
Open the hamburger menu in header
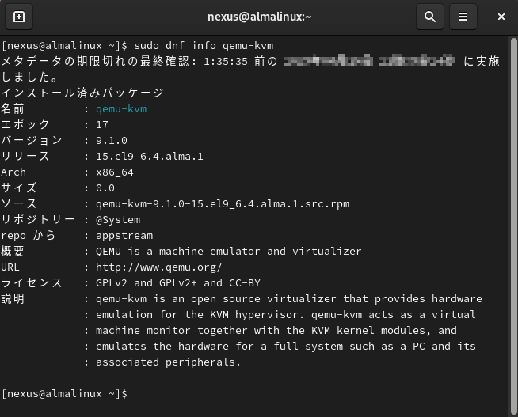click(464, 16)
